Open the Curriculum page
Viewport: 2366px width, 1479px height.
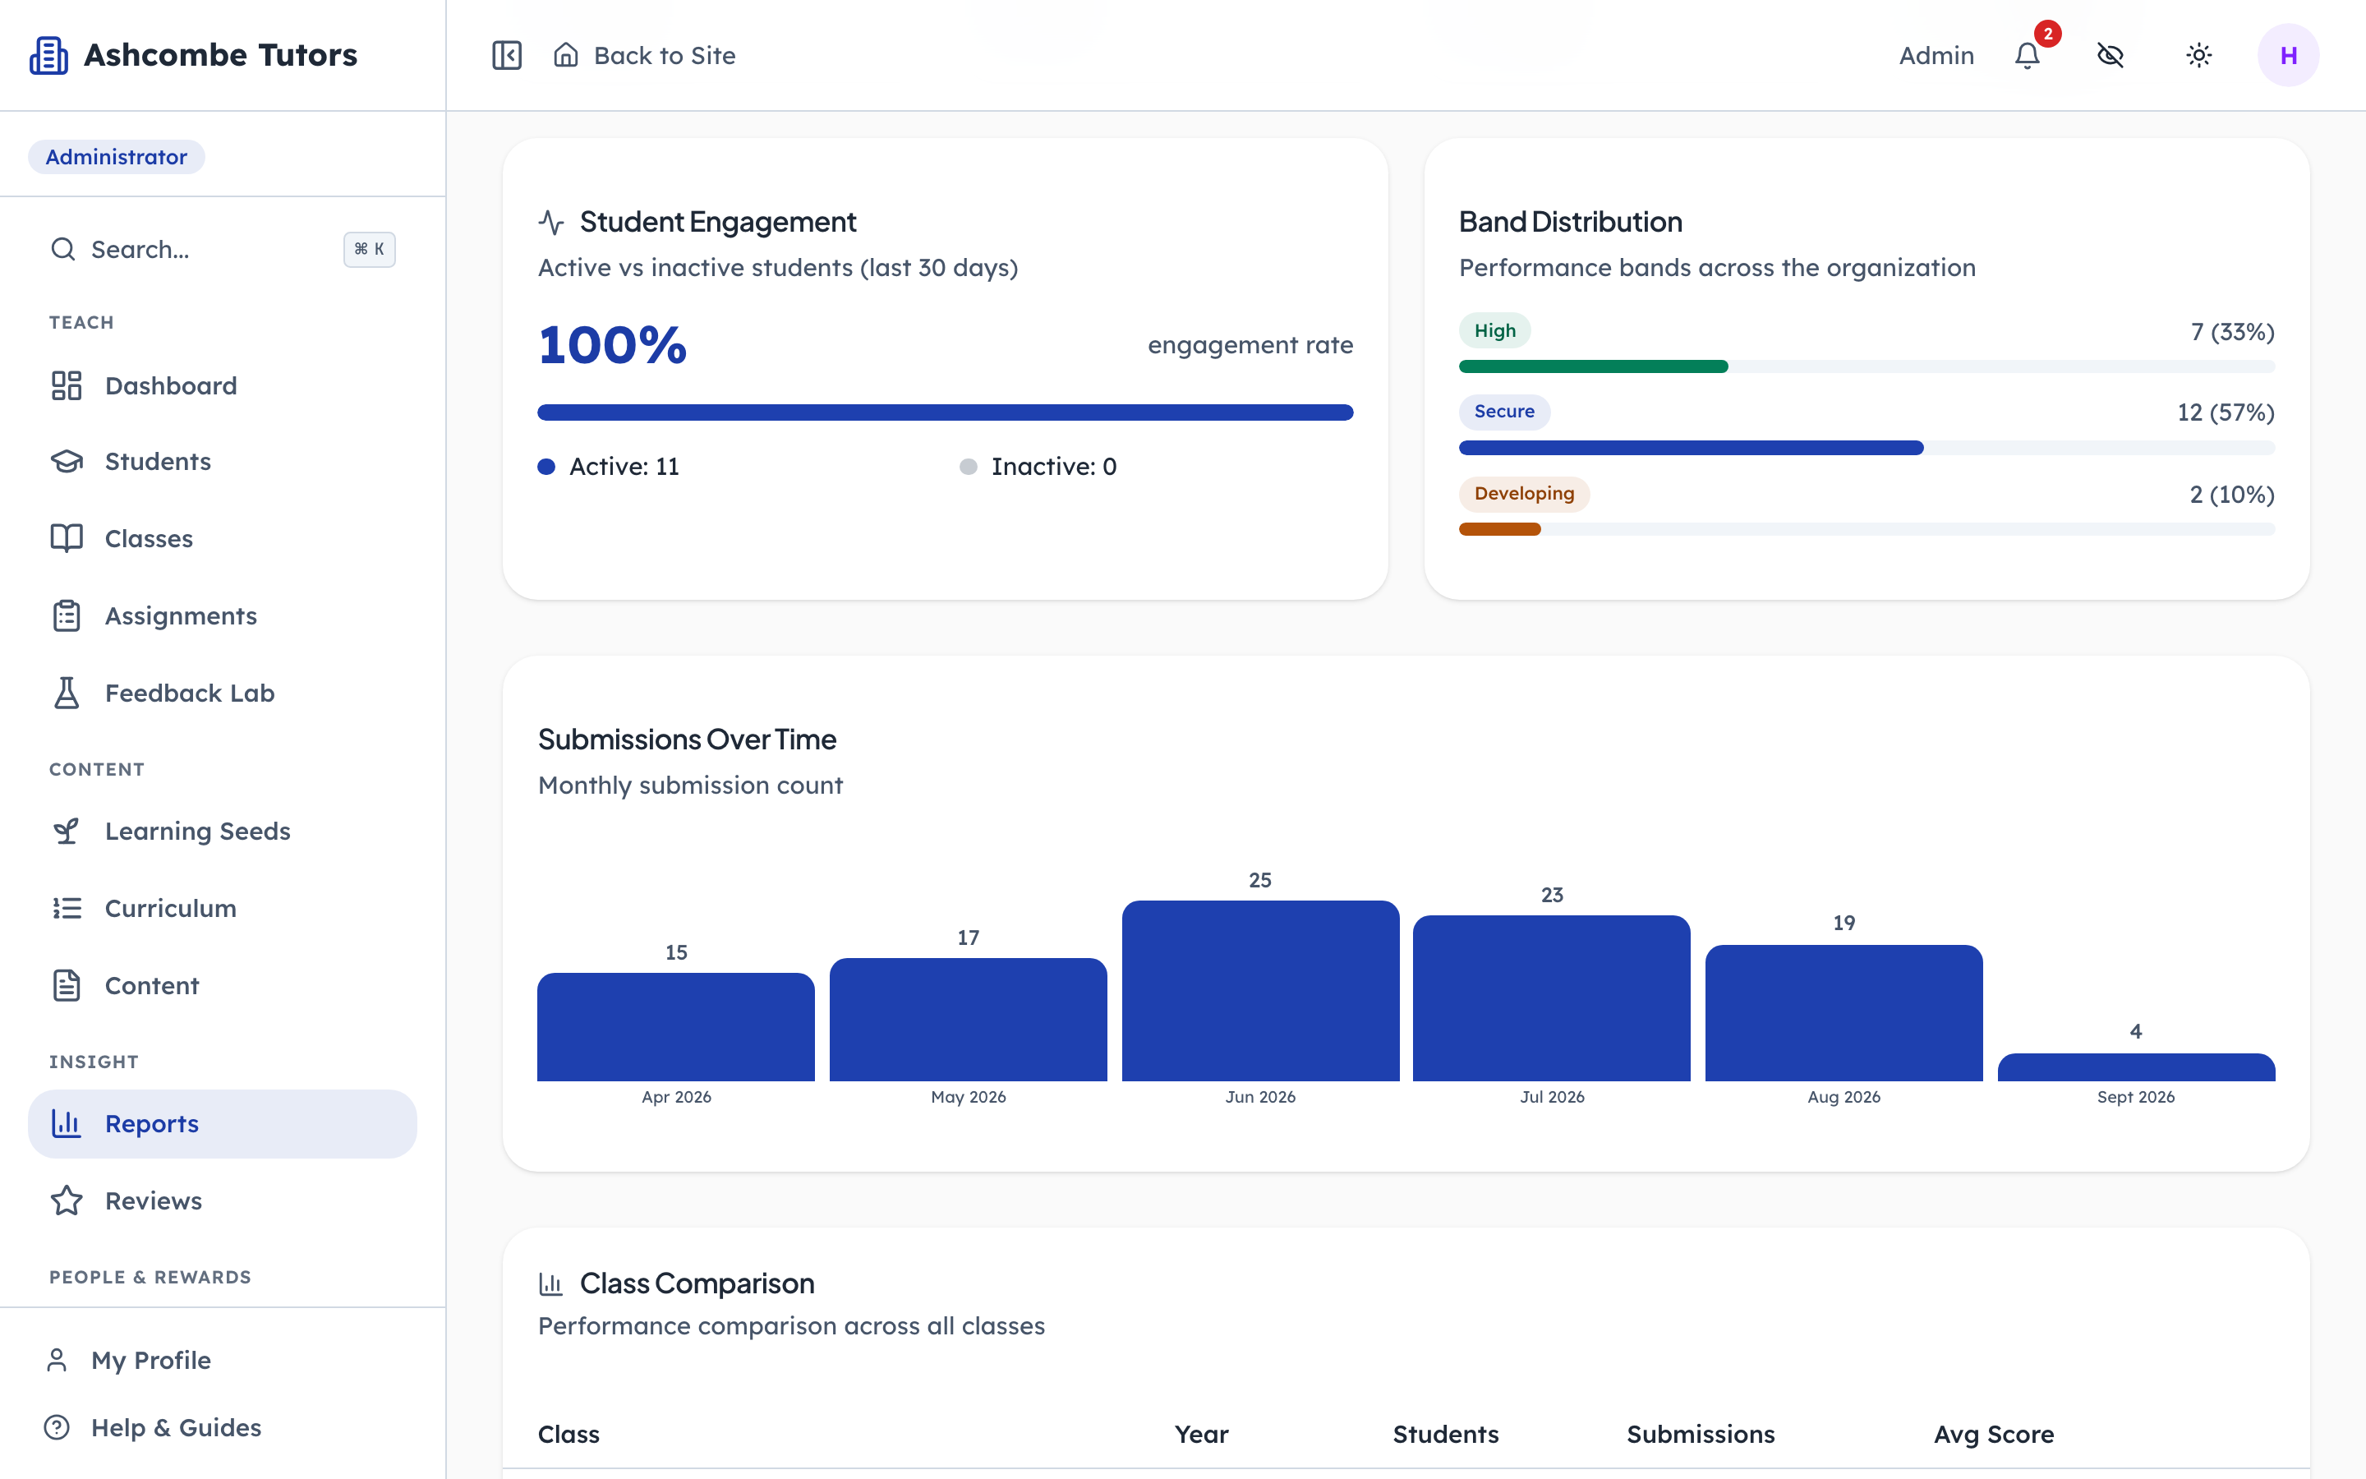223,908
